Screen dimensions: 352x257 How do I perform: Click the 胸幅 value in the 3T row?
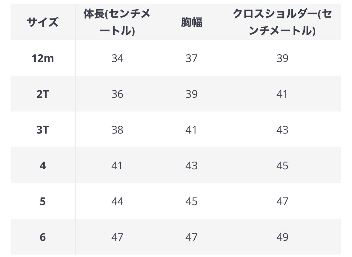(x=191, y=130)
